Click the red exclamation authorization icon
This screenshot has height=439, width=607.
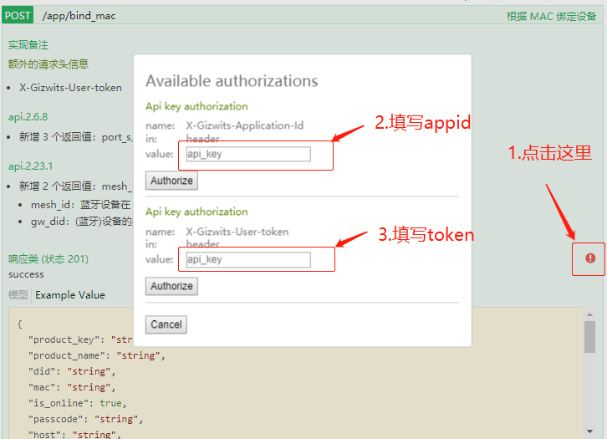click(x=590, y=258)
